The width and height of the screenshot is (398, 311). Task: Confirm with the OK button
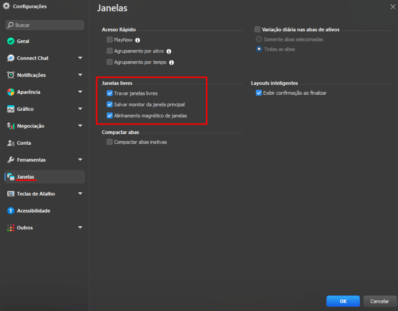pyautogui.click(x=343, y=301)
